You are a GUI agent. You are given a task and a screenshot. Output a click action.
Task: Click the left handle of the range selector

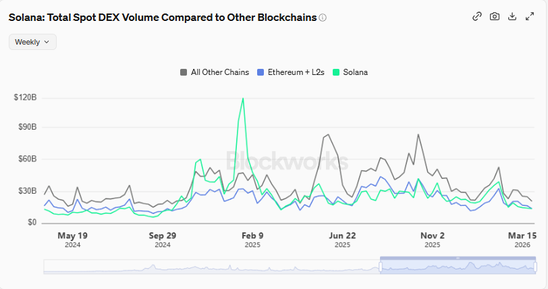[x=381, y=267]
